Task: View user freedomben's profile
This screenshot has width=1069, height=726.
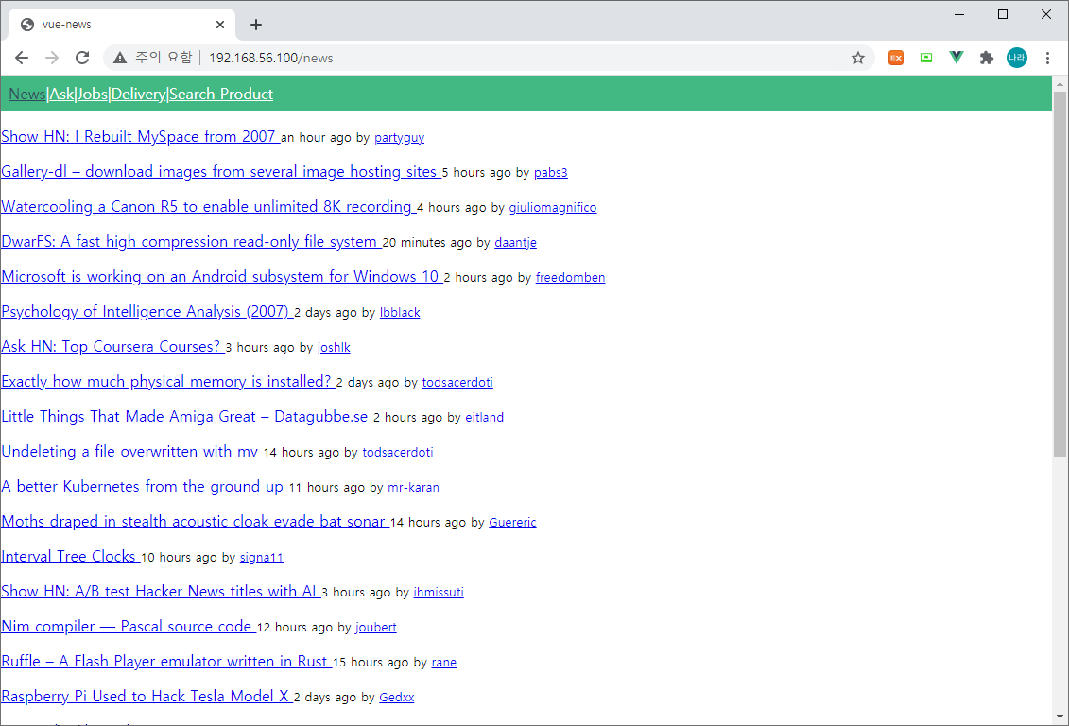Action: pos(571,277)
